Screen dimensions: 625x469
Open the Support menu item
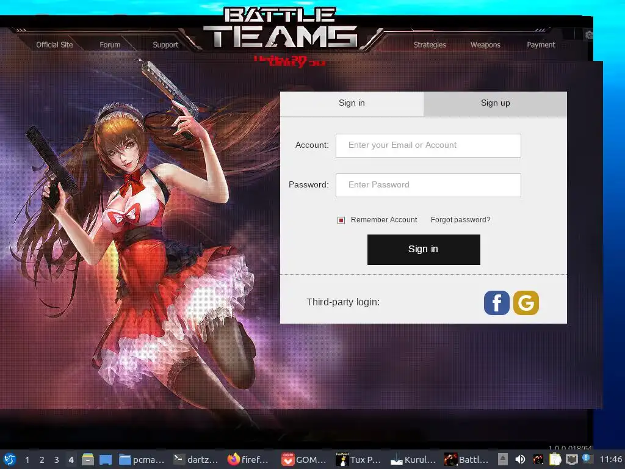[165, 45]
